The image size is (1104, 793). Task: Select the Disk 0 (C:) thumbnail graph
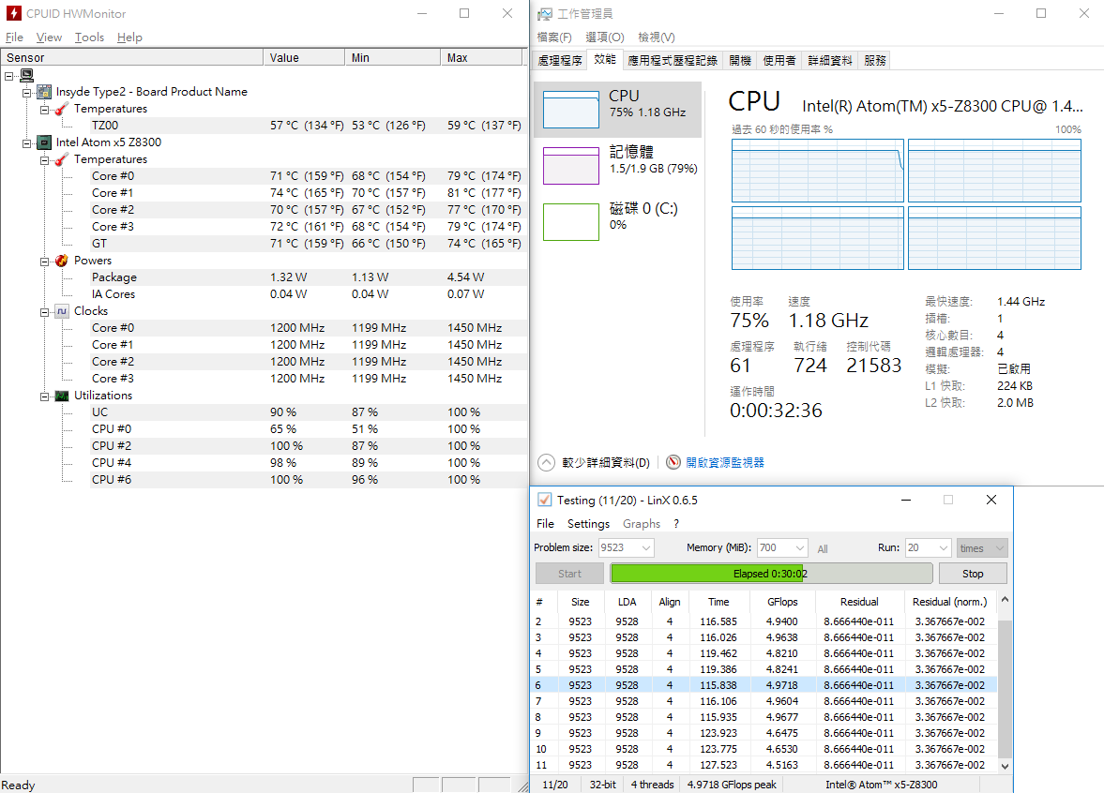pyautogui.click(x=571, y=221)
